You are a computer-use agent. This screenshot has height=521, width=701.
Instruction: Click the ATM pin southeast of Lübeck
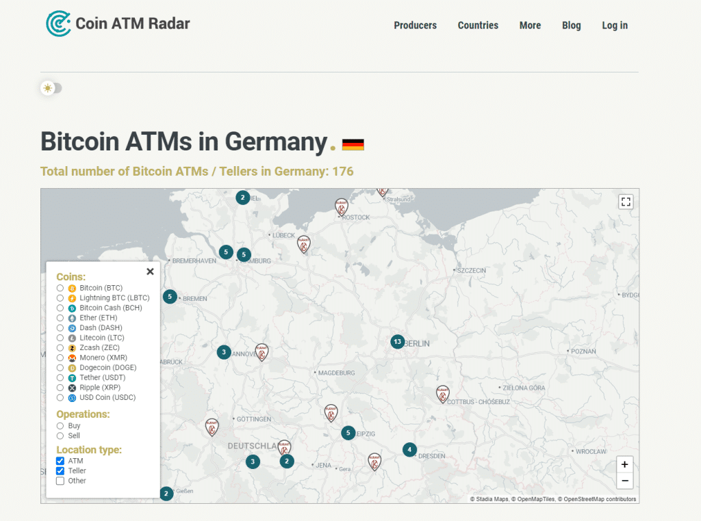pos(303,245)
